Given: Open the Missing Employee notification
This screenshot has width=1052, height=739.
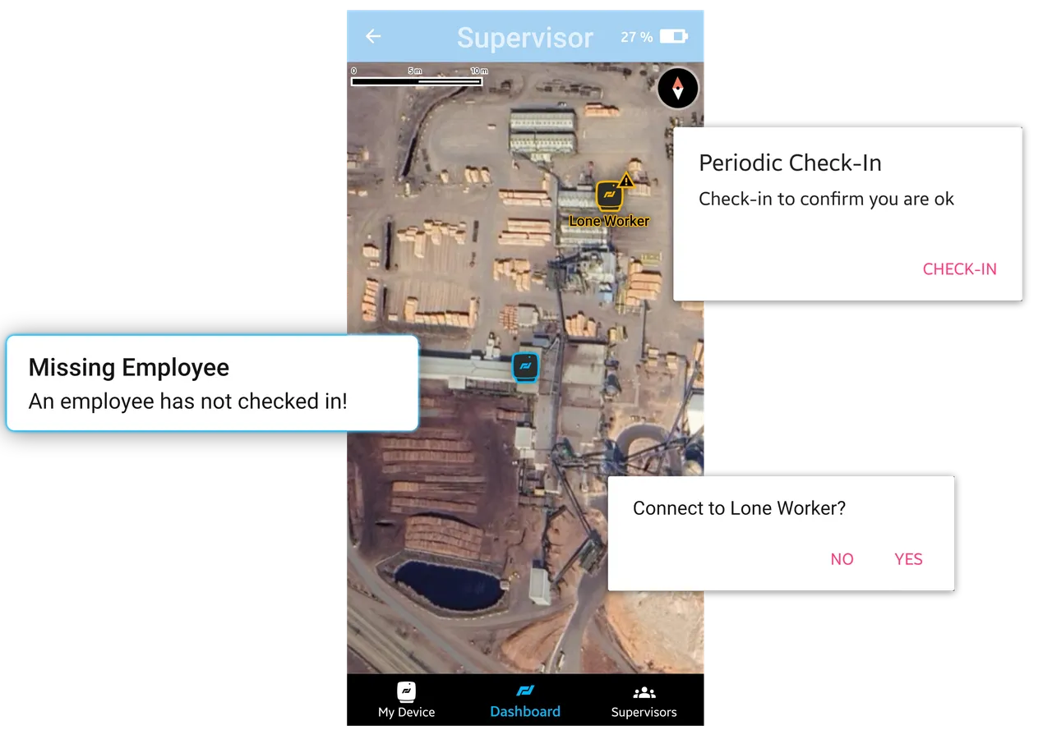Looking at the screenshot, I should pyautogui.click(x=210, y=383).
